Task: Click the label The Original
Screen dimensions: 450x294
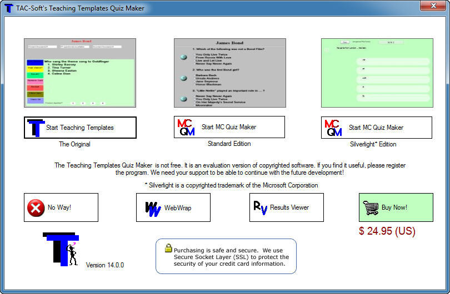Action: (x=74, y=144)
